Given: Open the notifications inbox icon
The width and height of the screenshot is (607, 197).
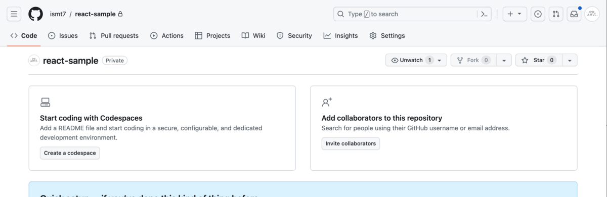Looking at the screenshot, I should click(x=574, y=14).
